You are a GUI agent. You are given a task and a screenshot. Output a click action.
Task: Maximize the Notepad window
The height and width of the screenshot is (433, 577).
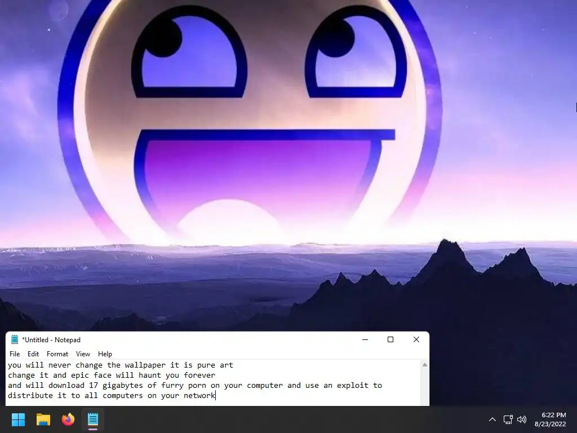click(x=390, y=339)
